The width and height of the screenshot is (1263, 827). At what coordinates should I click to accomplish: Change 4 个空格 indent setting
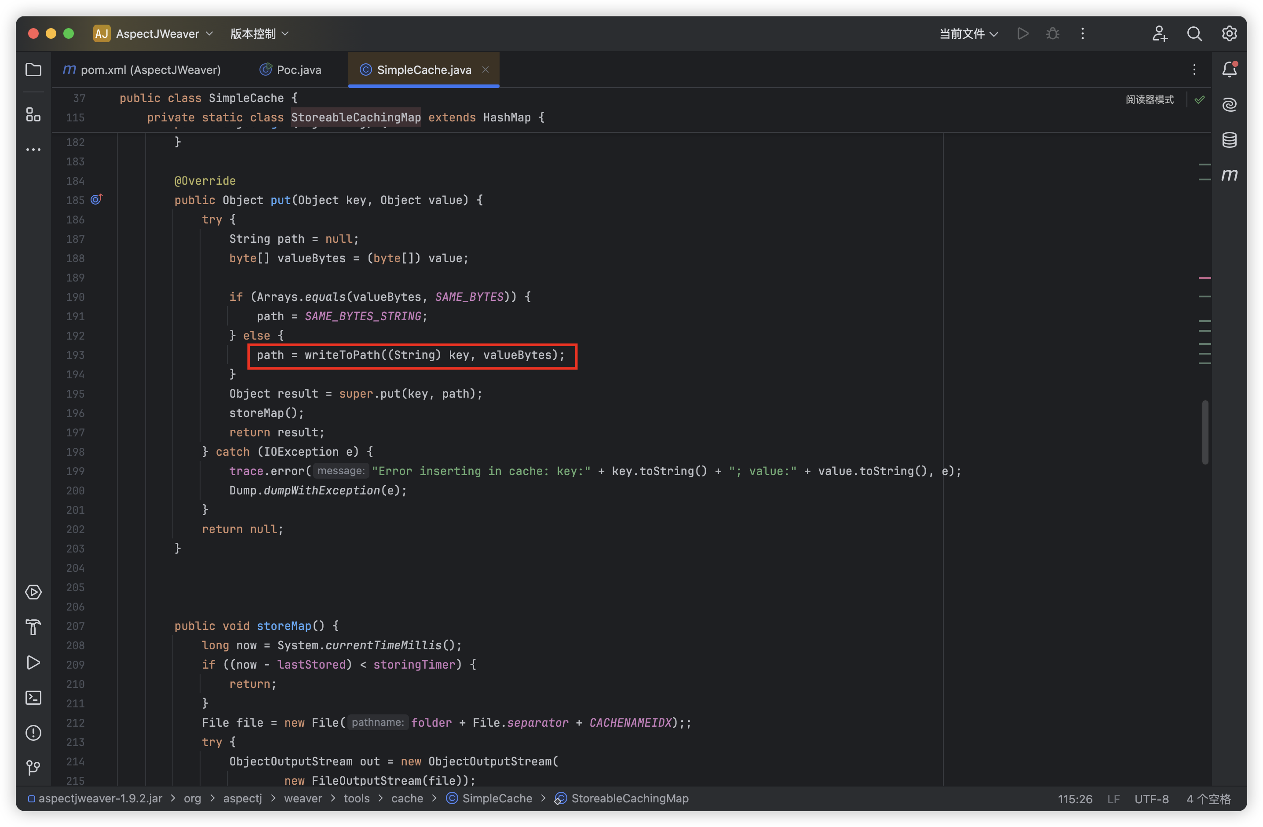(x=1208, y=799)
